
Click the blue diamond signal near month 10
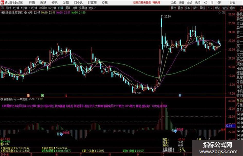175,131
